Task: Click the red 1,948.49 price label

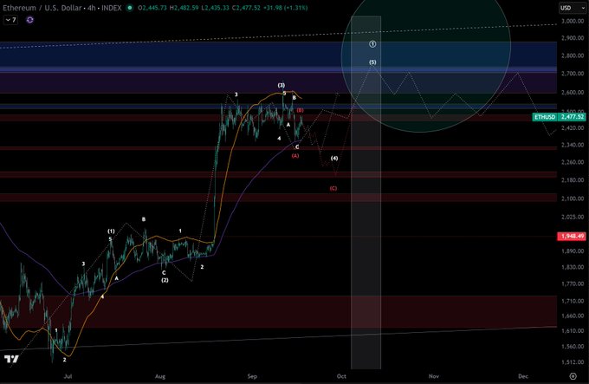Action: [x=573, y=237]
